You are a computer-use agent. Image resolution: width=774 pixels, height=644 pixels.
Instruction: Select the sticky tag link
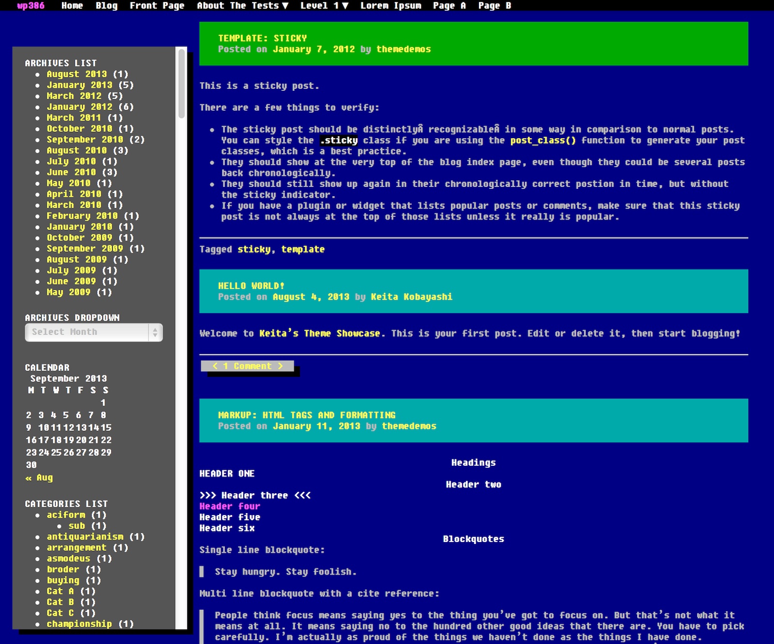pyautogui.click(x=254, y=249)
